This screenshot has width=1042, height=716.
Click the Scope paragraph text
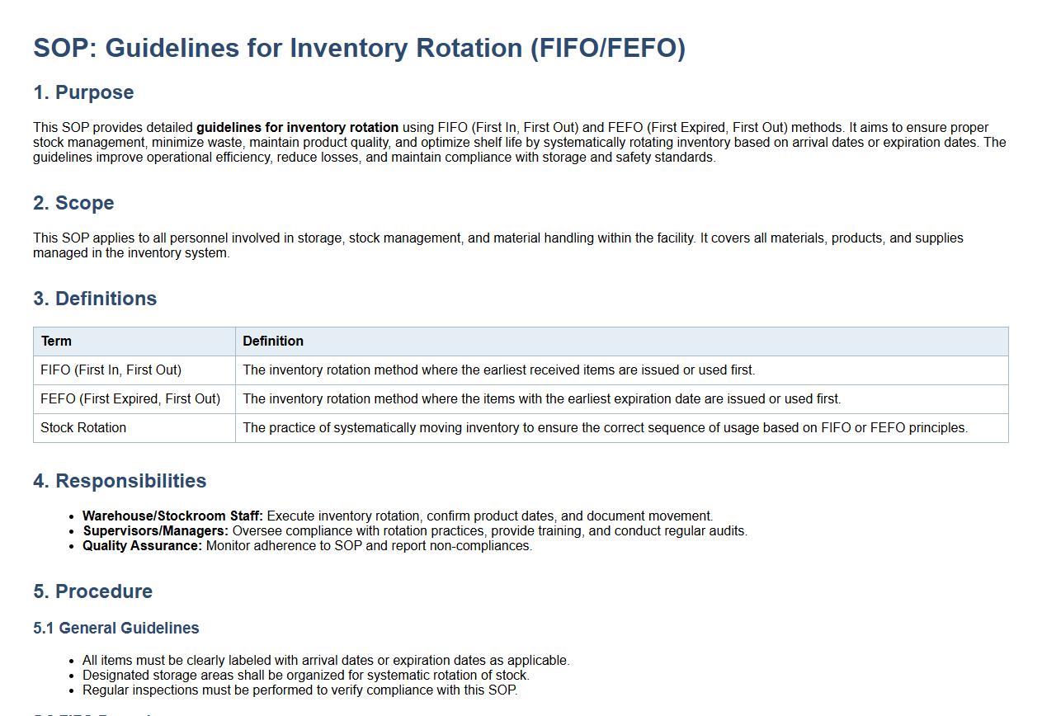point(497,238)
